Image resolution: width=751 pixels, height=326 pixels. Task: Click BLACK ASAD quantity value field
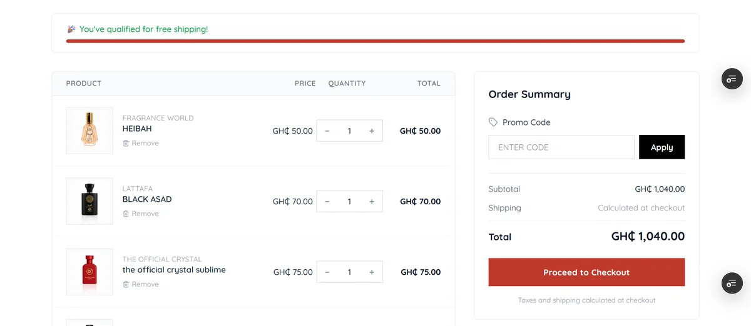(x=349, y=202)
